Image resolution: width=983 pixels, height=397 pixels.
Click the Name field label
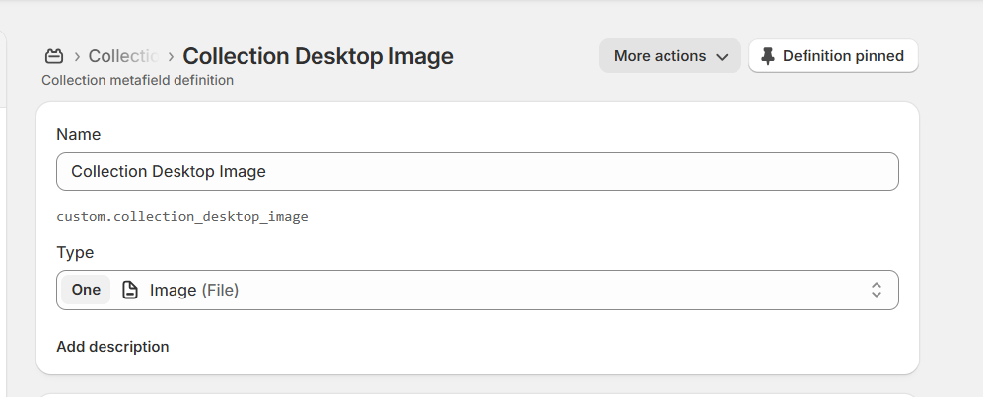tap(78, 134)
